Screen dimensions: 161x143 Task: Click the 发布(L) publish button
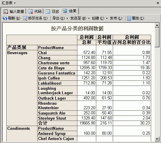click(x=116, y=18)
